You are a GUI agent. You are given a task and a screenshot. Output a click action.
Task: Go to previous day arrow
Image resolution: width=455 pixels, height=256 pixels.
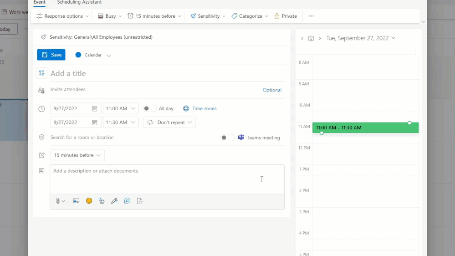tap(302, 38)
